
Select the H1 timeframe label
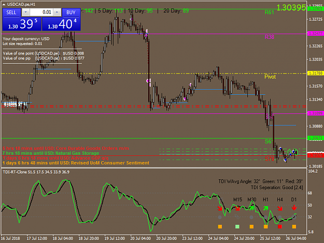tap(265, 199)
